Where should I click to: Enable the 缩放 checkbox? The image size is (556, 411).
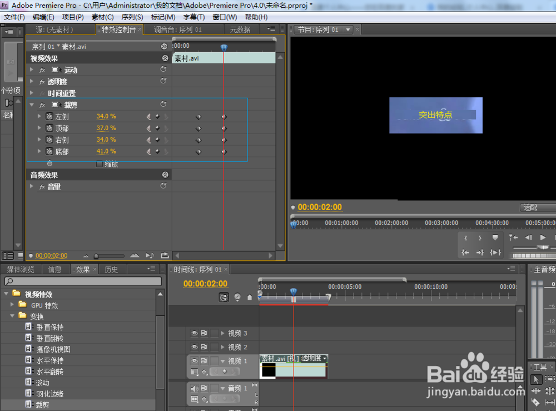click(x=100, y=164)
